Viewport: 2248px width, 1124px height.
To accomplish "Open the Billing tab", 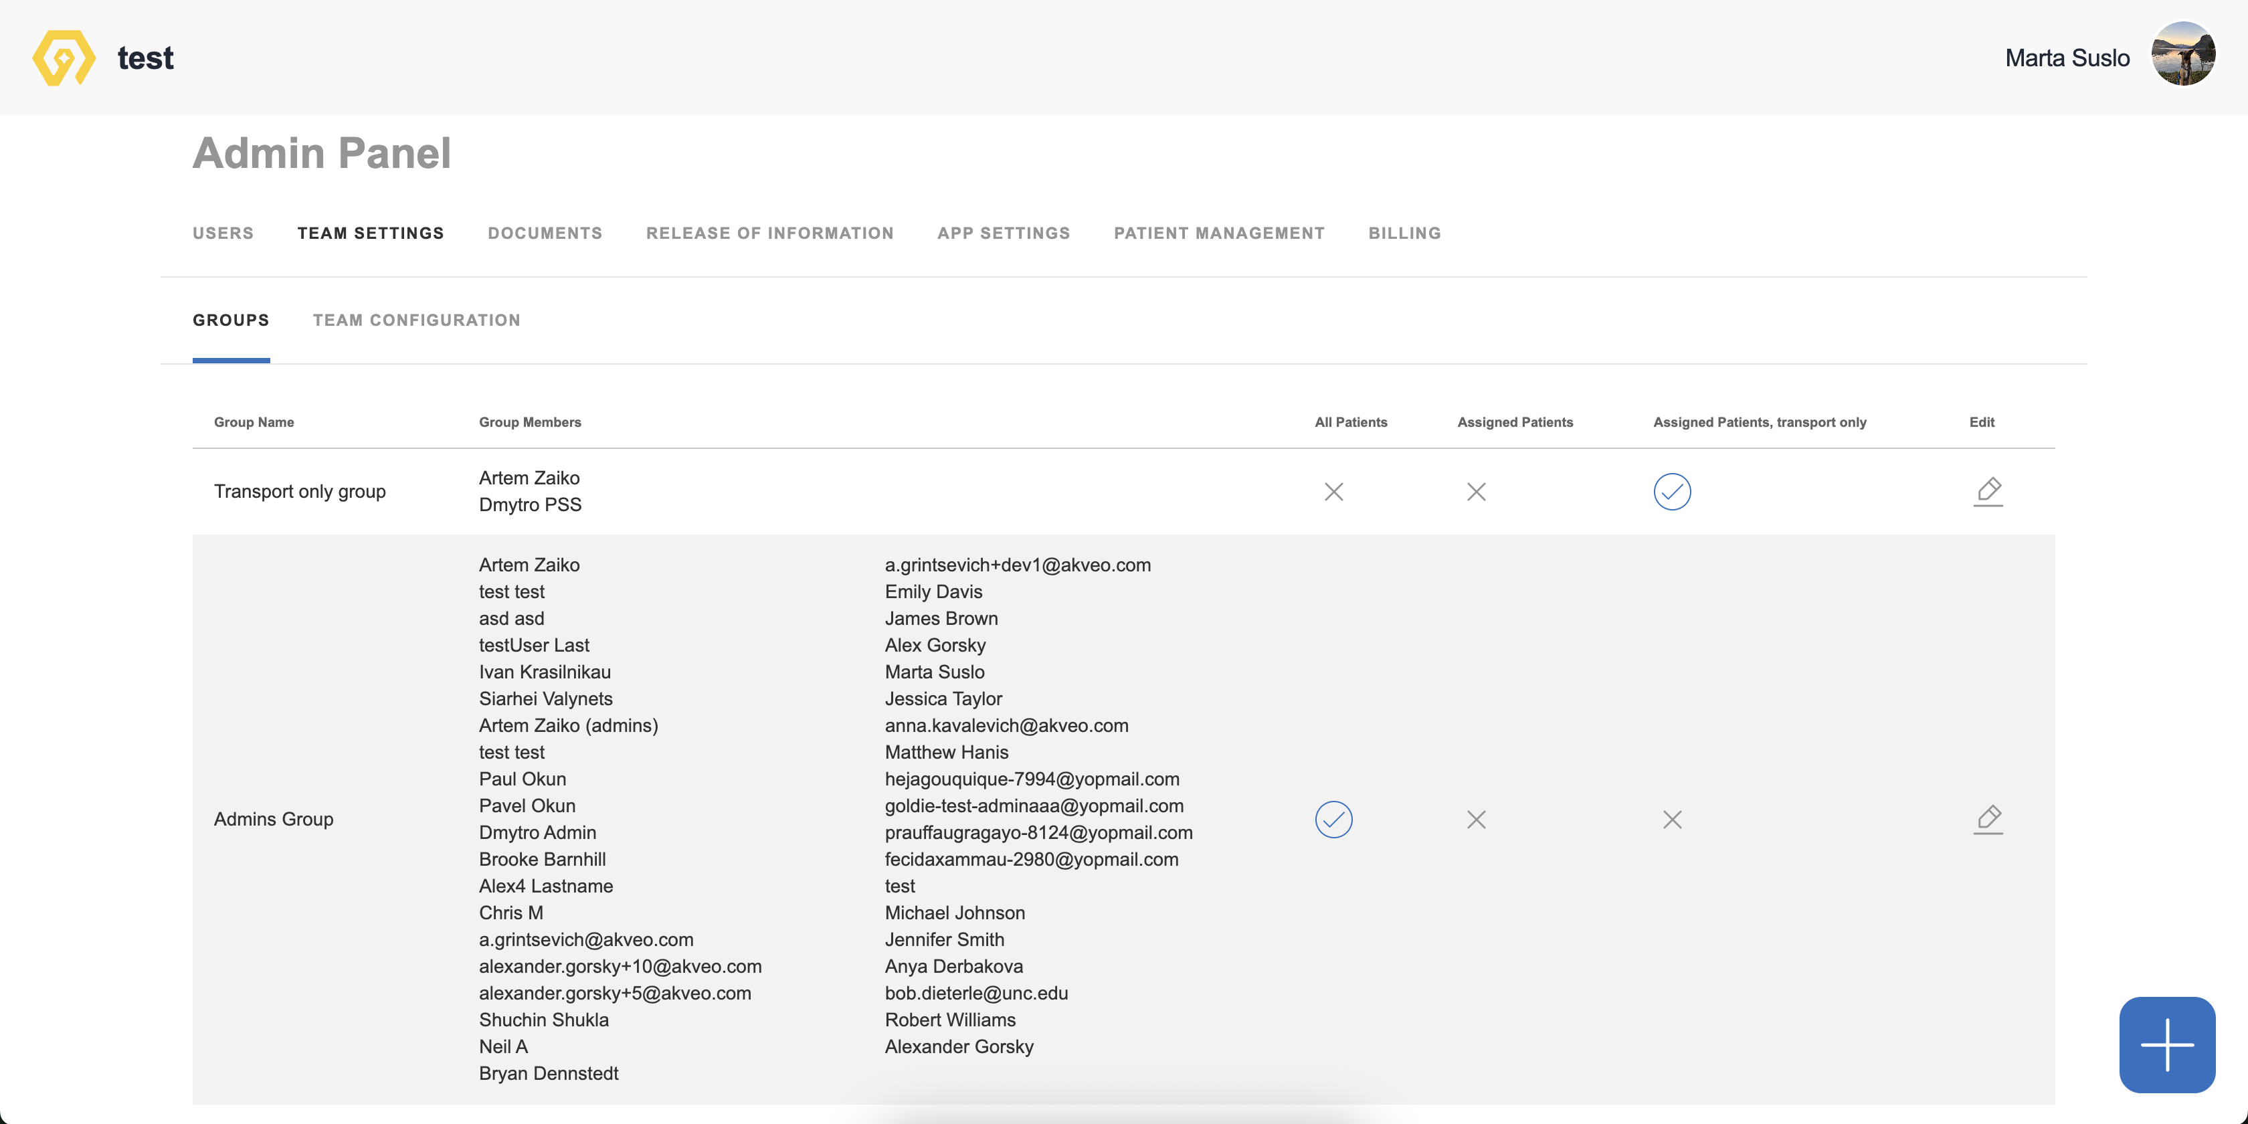I will 1403,233.
